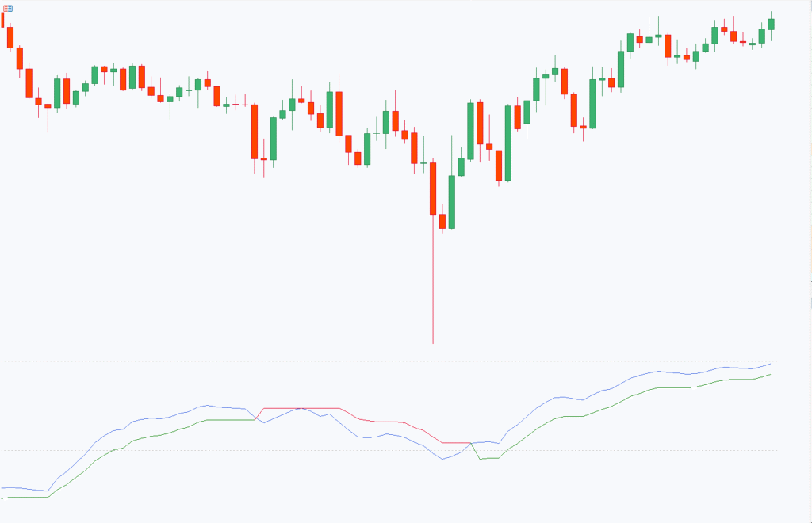Select the second red candle from the left edge

(x=10, y=37)
